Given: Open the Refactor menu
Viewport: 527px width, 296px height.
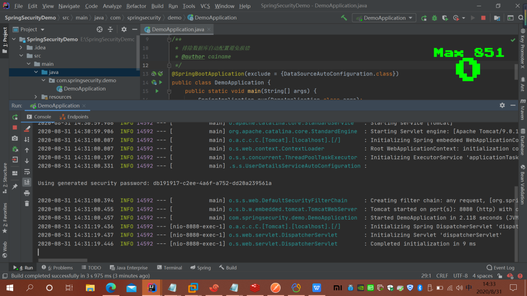Looking at the screenshot, I should 136,6.
